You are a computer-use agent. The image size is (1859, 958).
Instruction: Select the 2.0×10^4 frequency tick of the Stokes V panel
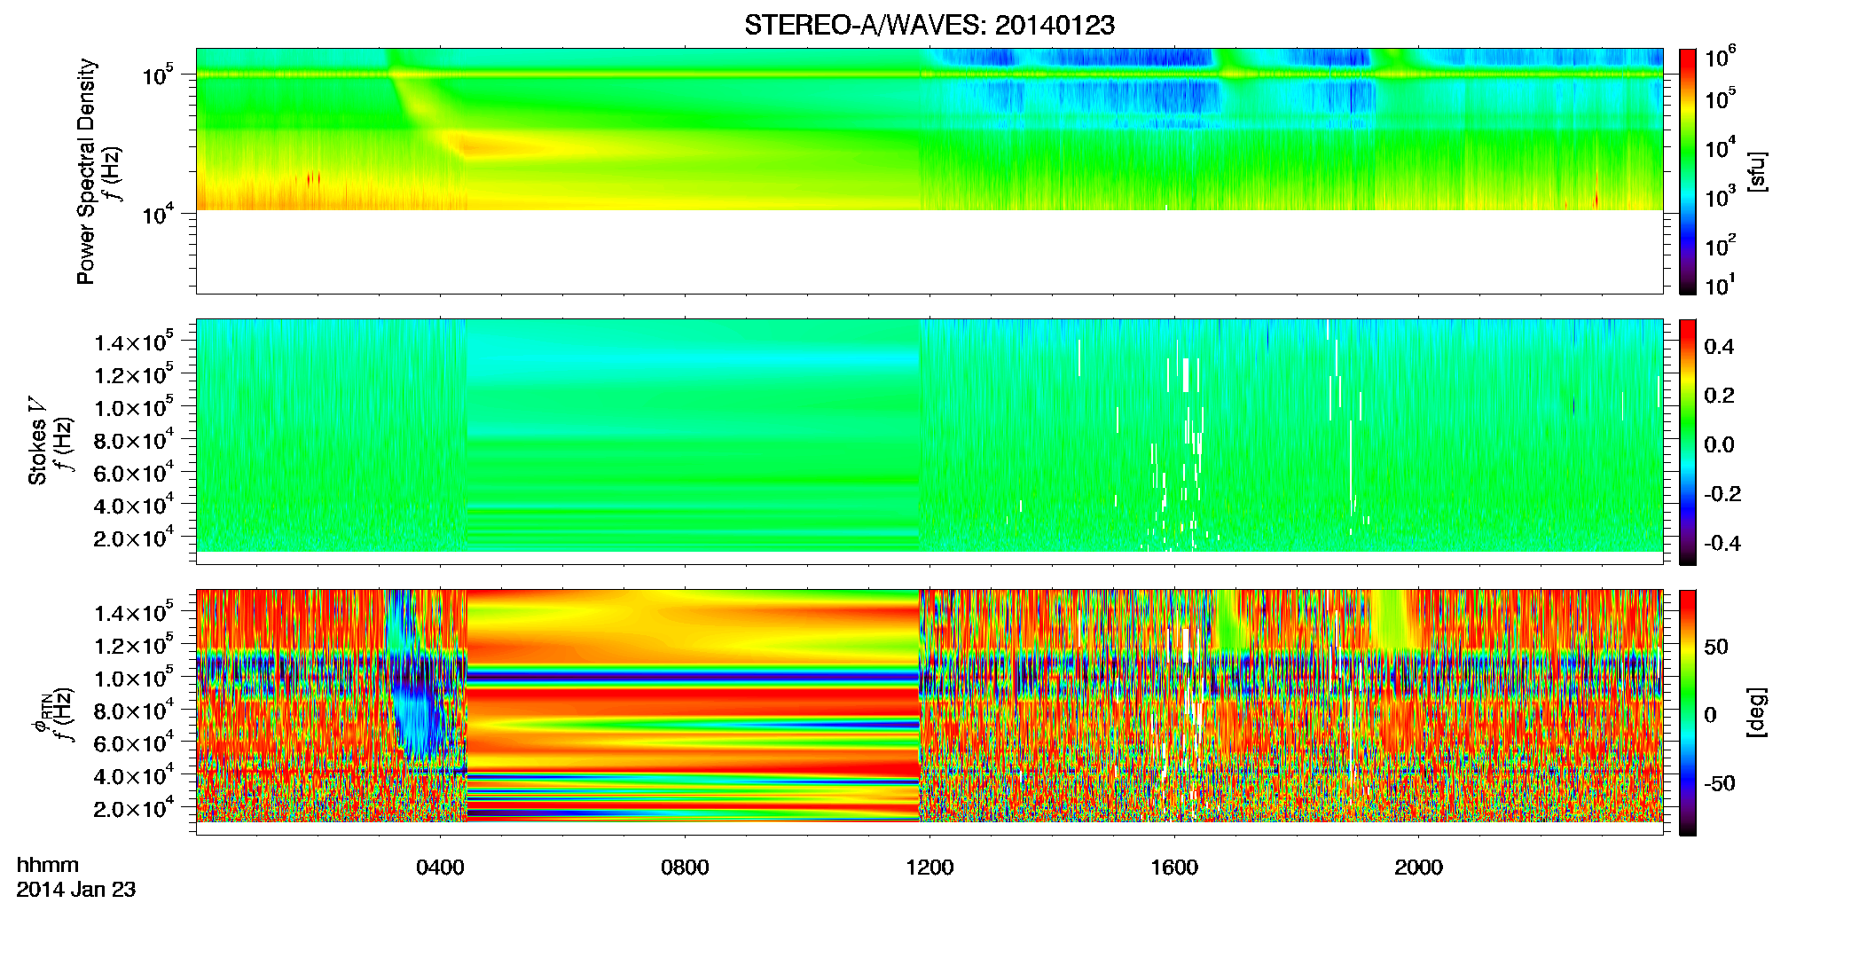[133, 538]
